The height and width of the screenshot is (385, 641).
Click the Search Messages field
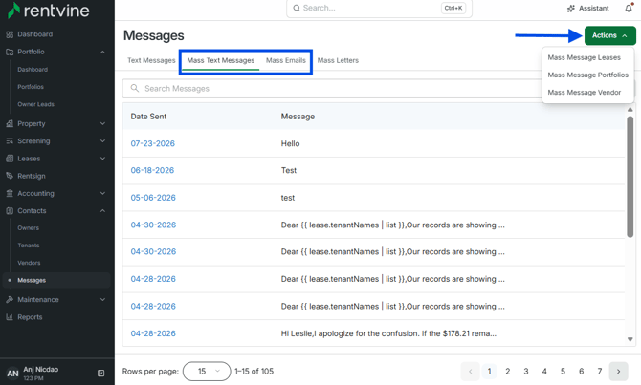point(332,89)
